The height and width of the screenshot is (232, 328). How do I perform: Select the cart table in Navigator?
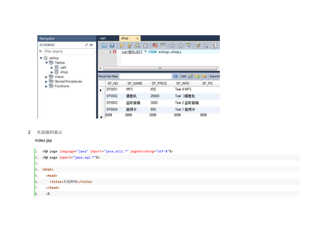tap(63, 68)
